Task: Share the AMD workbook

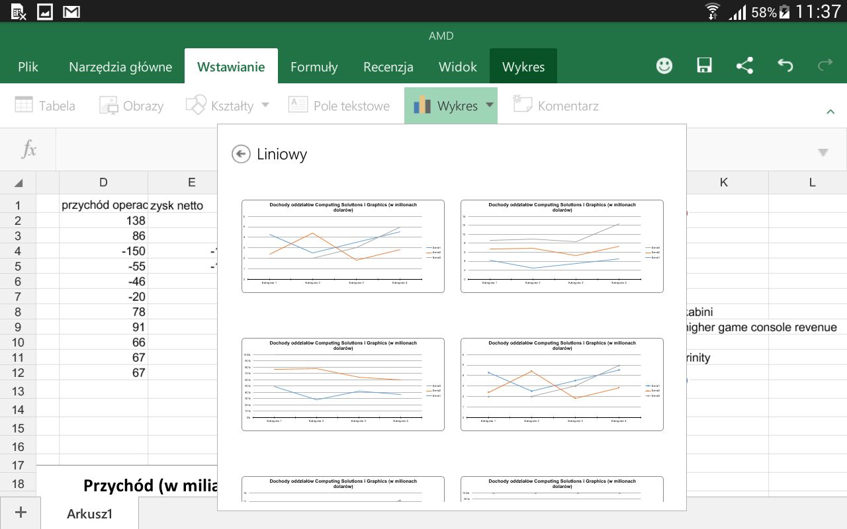Action: [744, 65]
